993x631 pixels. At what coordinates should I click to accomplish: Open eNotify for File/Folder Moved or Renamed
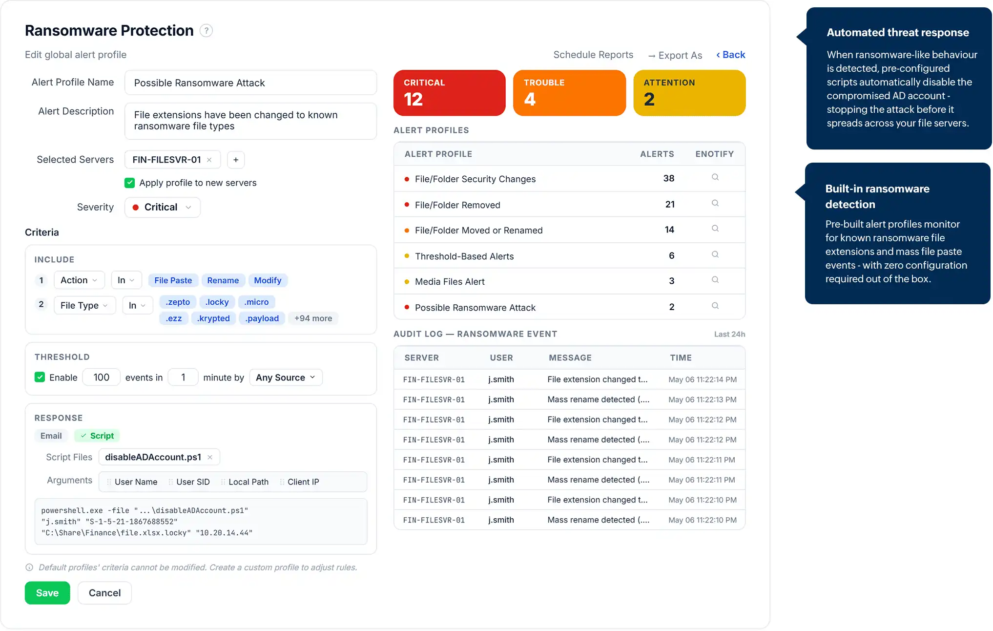(x=715, y=229)
